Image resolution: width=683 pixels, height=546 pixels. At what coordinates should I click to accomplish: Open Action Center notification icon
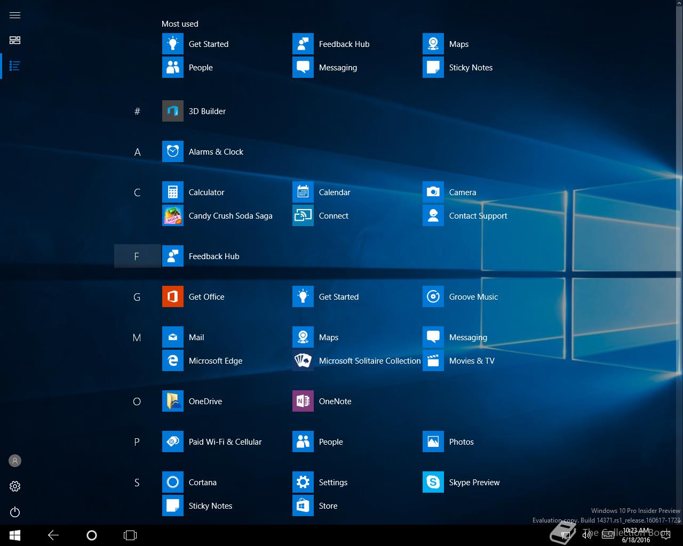tap(666, 535)
